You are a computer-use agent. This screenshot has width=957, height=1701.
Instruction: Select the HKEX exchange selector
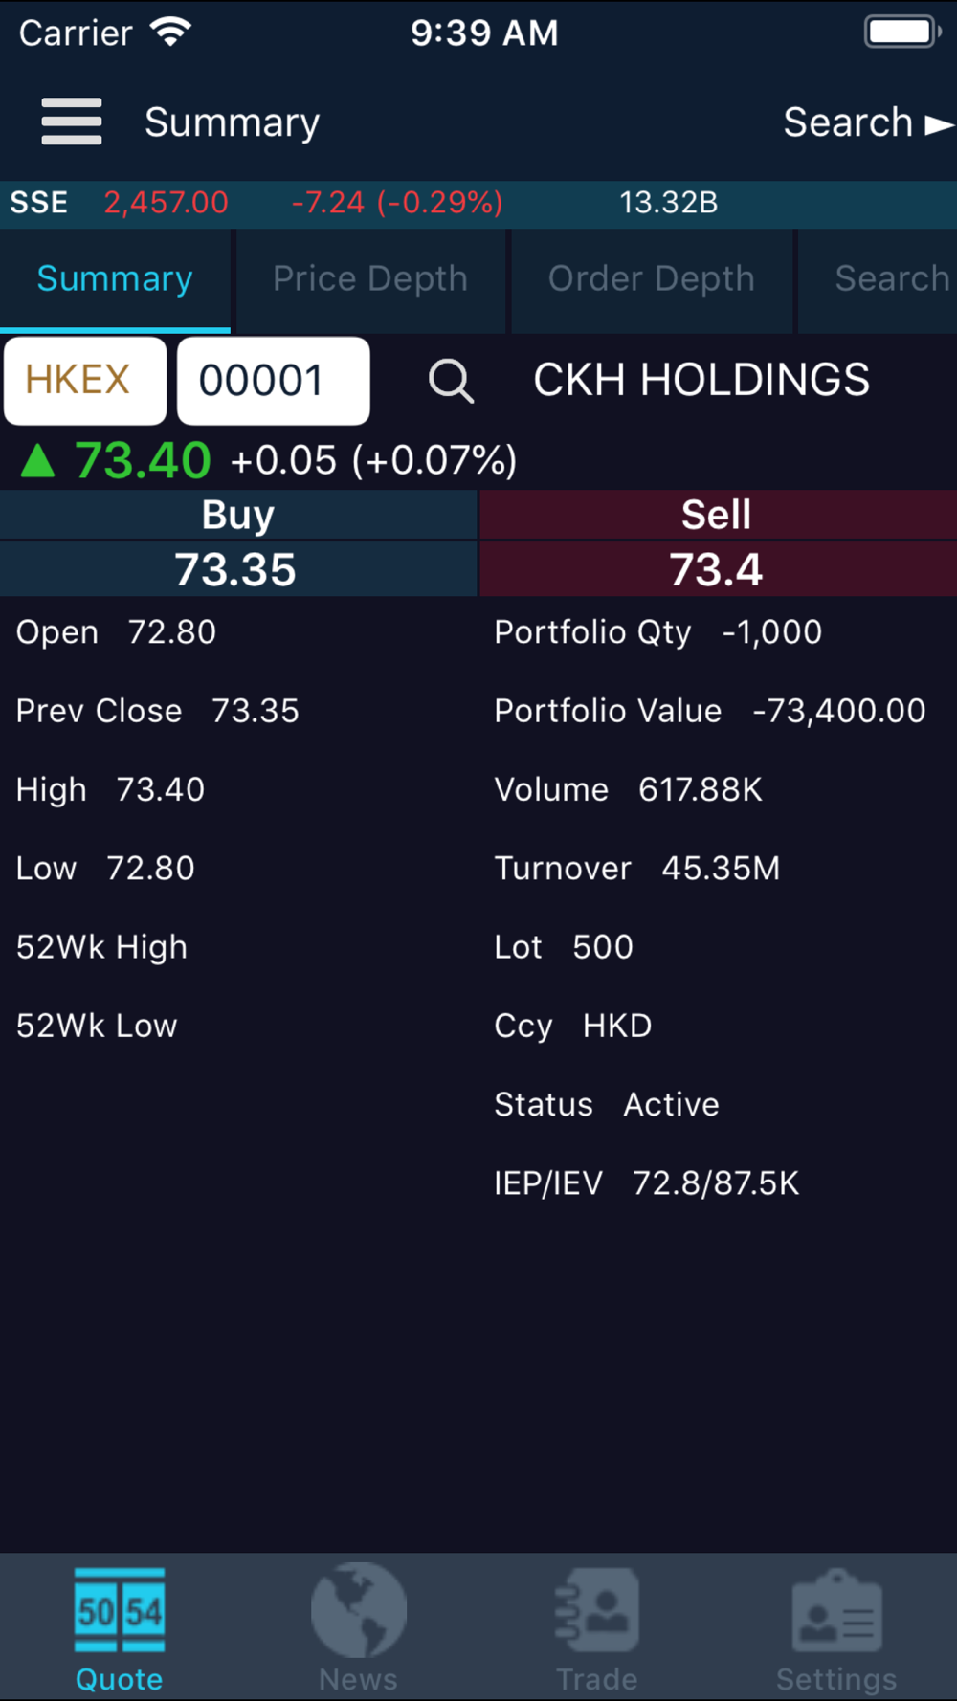tap(85, 381)
